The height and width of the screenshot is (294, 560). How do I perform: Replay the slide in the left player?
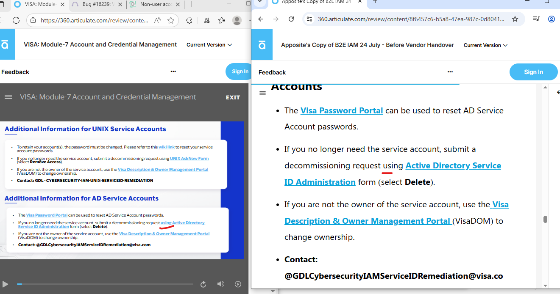click(x=203, y=284)
